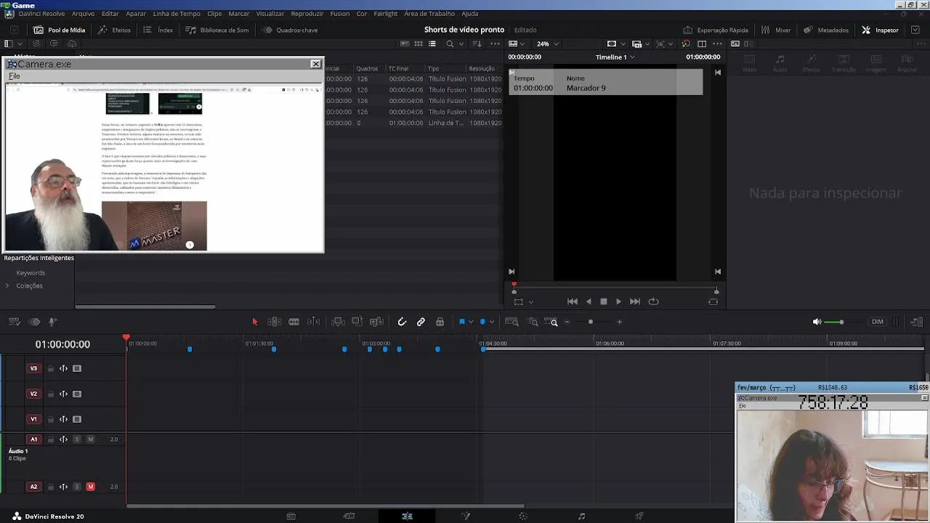Stop playback in the viewer
This screenshot has height=523, width=930.
603,301
